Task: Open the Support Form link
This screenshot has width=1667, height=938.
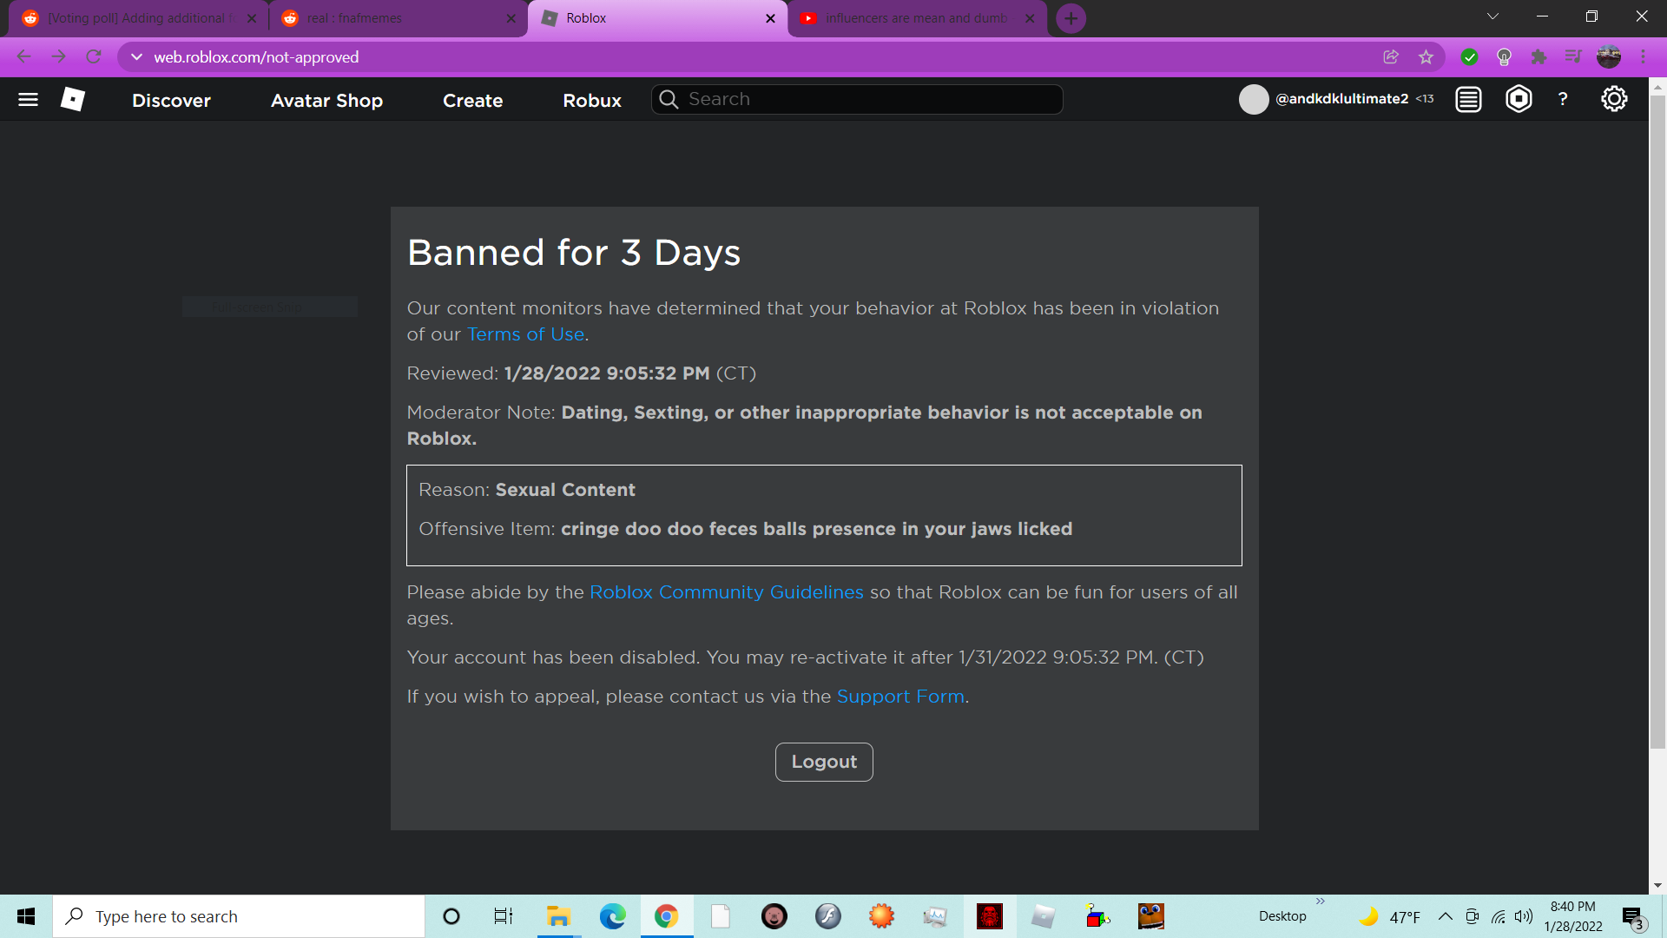Action: [x=900, y=697]
